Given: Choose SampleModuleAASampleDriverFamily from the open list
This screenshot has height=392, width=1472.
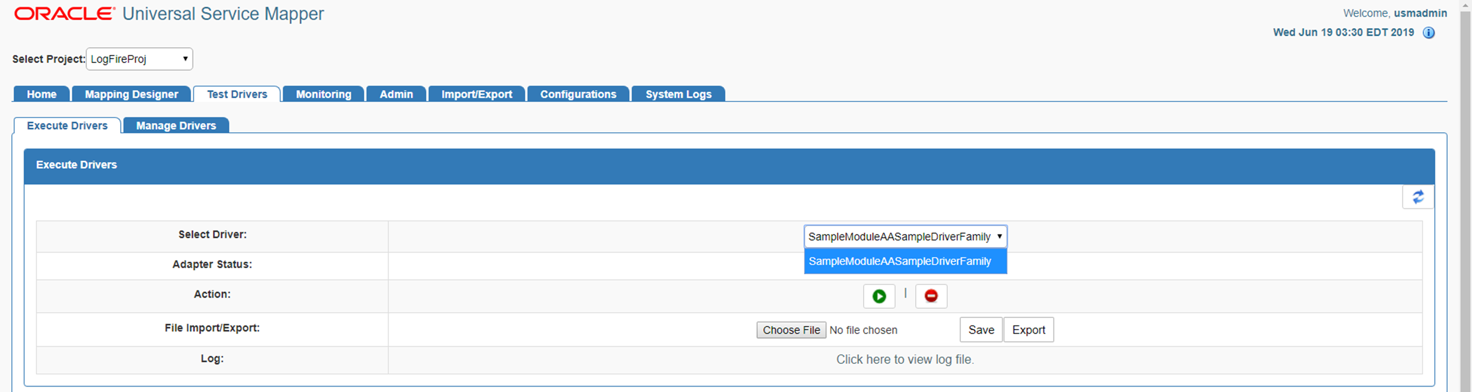Looking at the screenshot, I should click(x=905, y=261).
